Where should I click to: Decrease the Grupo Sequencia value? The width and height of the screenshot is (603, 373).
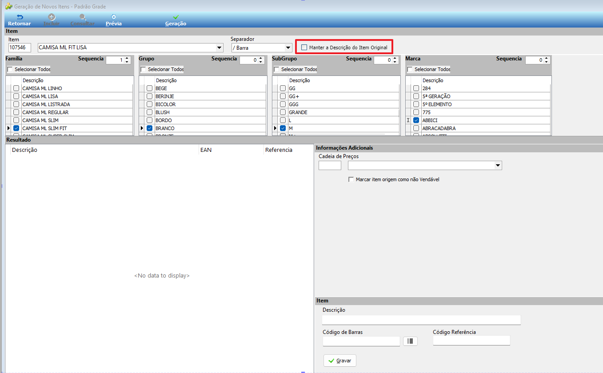pos(261,62)
